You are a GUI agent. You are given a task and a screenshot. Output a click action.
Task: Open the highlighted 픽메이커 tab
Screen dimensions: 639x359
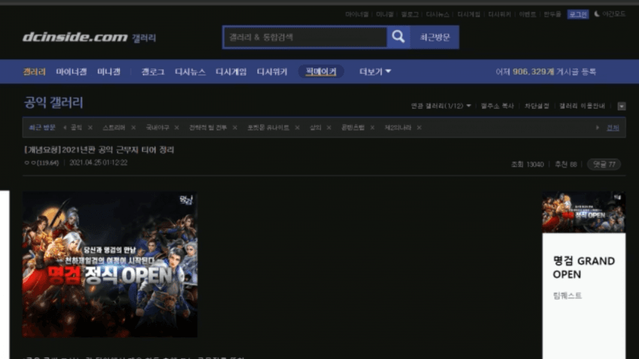[x=321, y=71]
